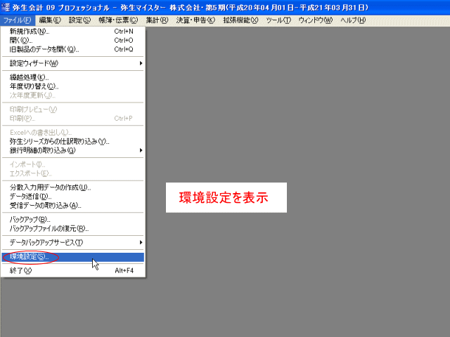Choose データ送信(D) menu entry

tap(73, 197)
